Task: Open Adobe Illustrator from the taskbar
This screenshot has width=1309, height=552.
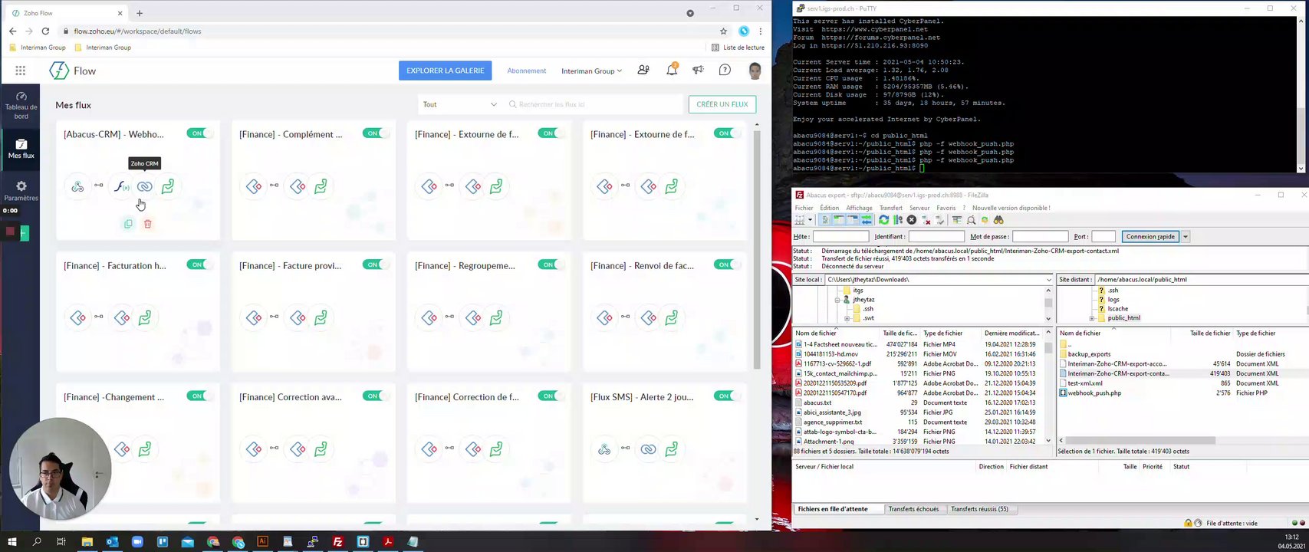Action: [262, 541]
